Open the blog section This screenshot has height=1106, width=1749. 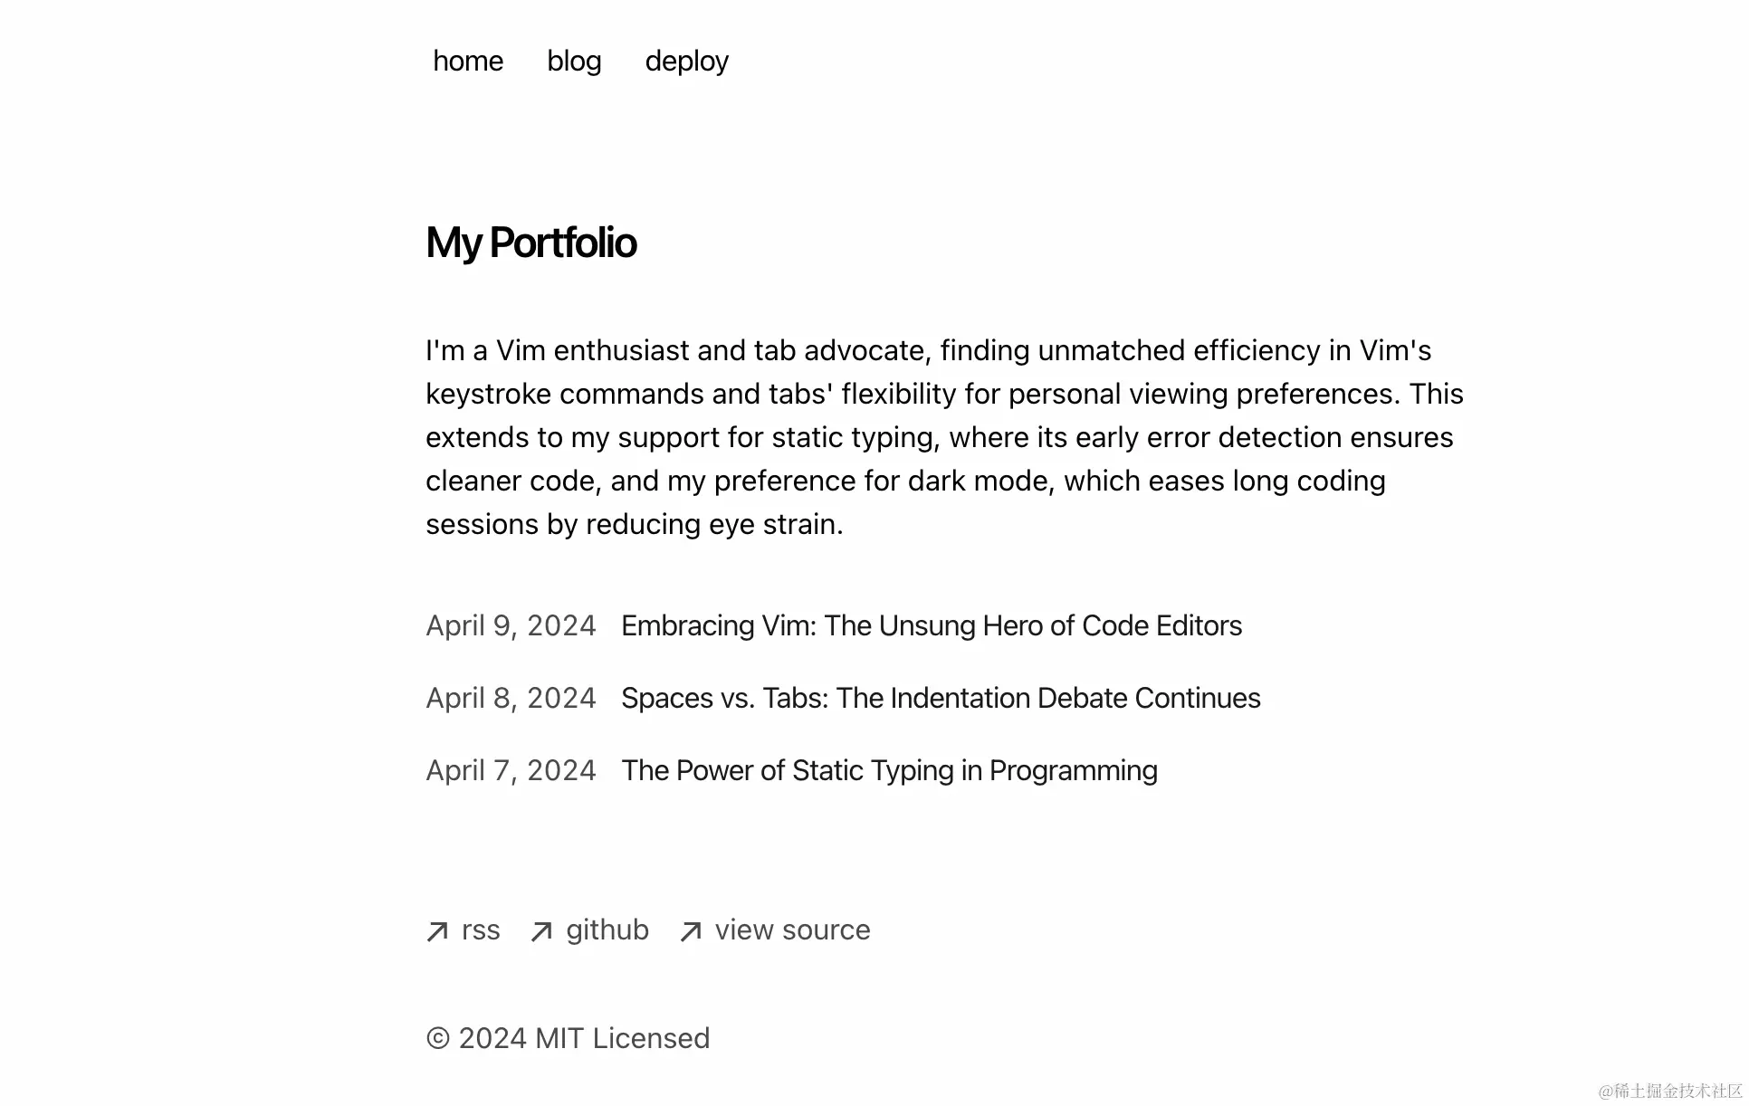(574, 61)
